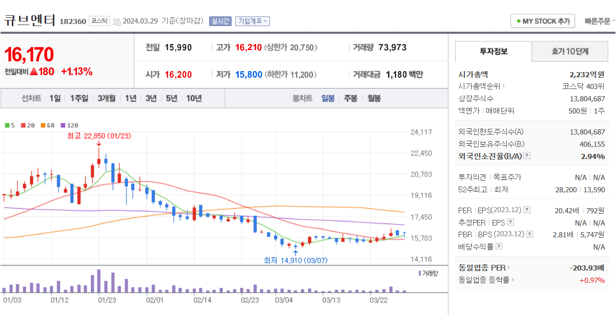This screenshot has width=616, height=315.
Task: Click the 동일업종 등락률 link
Action: (x=484, y=280)
